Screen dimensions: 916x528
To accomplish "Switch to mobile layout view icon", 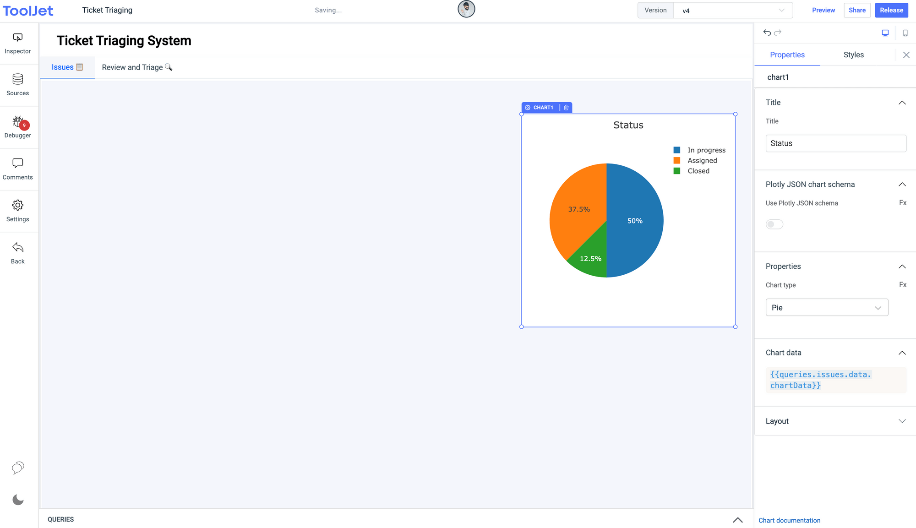I will point(905,33).
